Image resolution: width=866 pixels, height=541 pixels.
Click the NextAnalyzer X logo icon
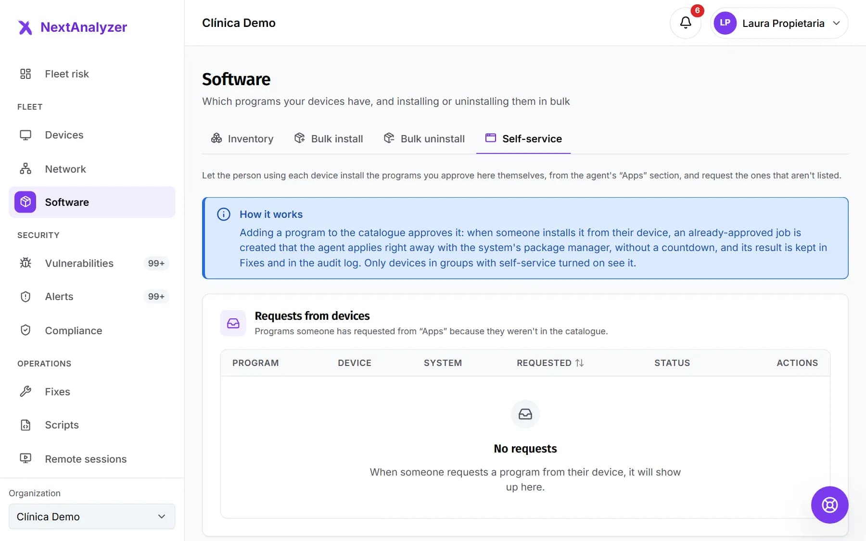click(25, 27)
